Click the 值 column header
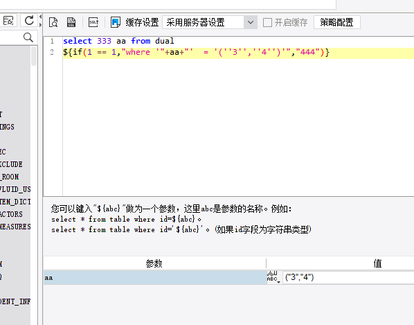Viewport: 414px width, 325px height. pos(377,263)
